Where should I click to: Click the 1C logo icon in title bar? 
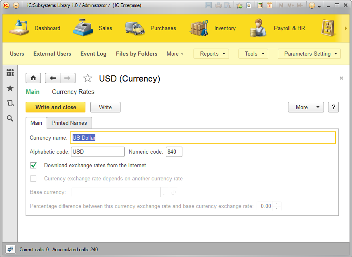pos(6,5)
